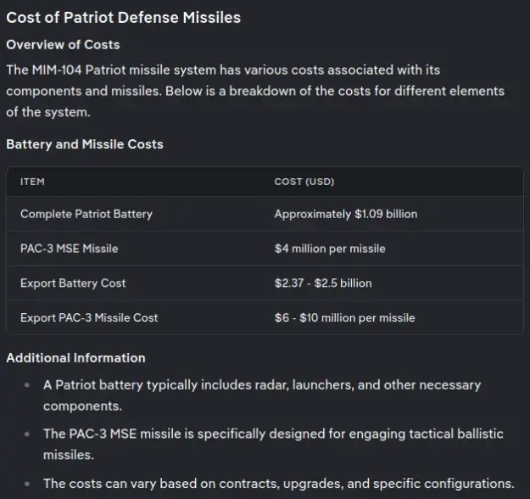The image size is (530, 499).
Task: Click the $4 million per missile cell
Action: coord(330,249)
